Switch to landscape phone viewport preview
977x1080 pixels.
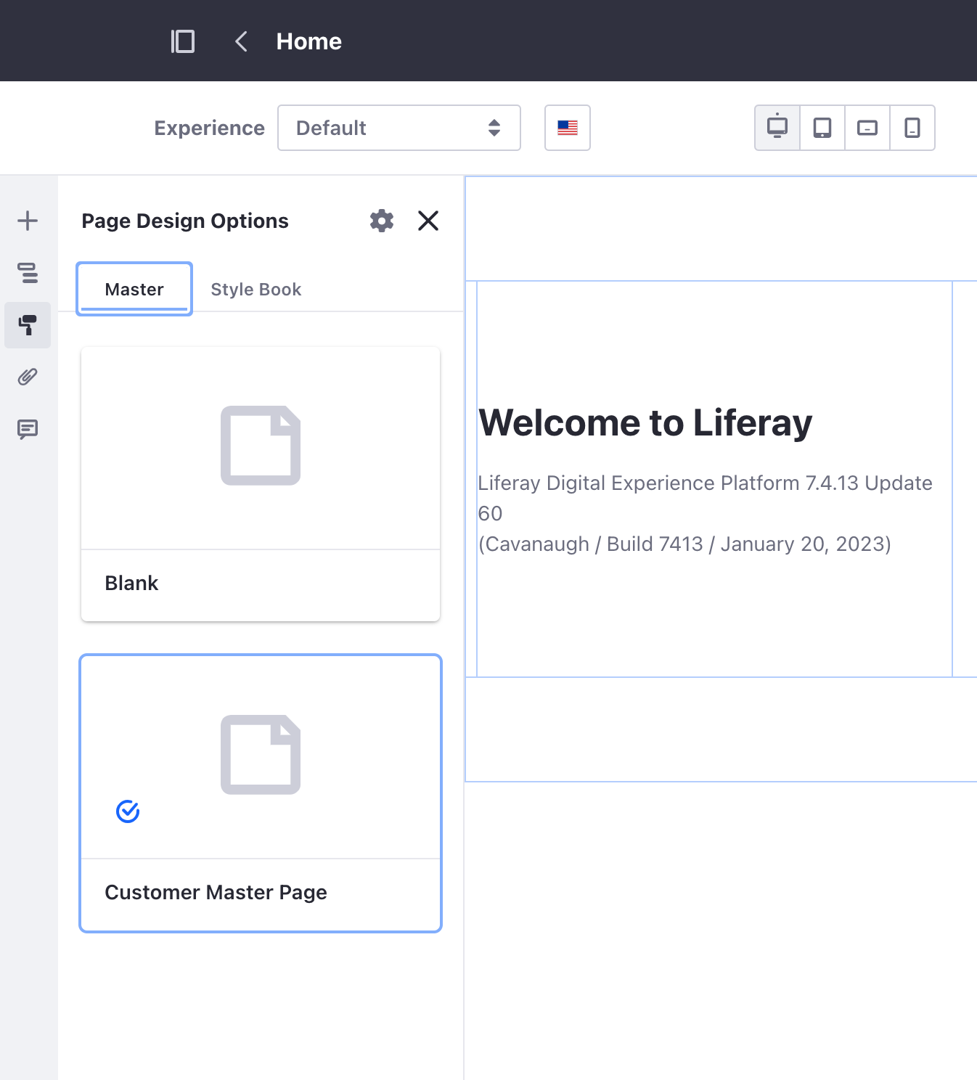[867, 128]
